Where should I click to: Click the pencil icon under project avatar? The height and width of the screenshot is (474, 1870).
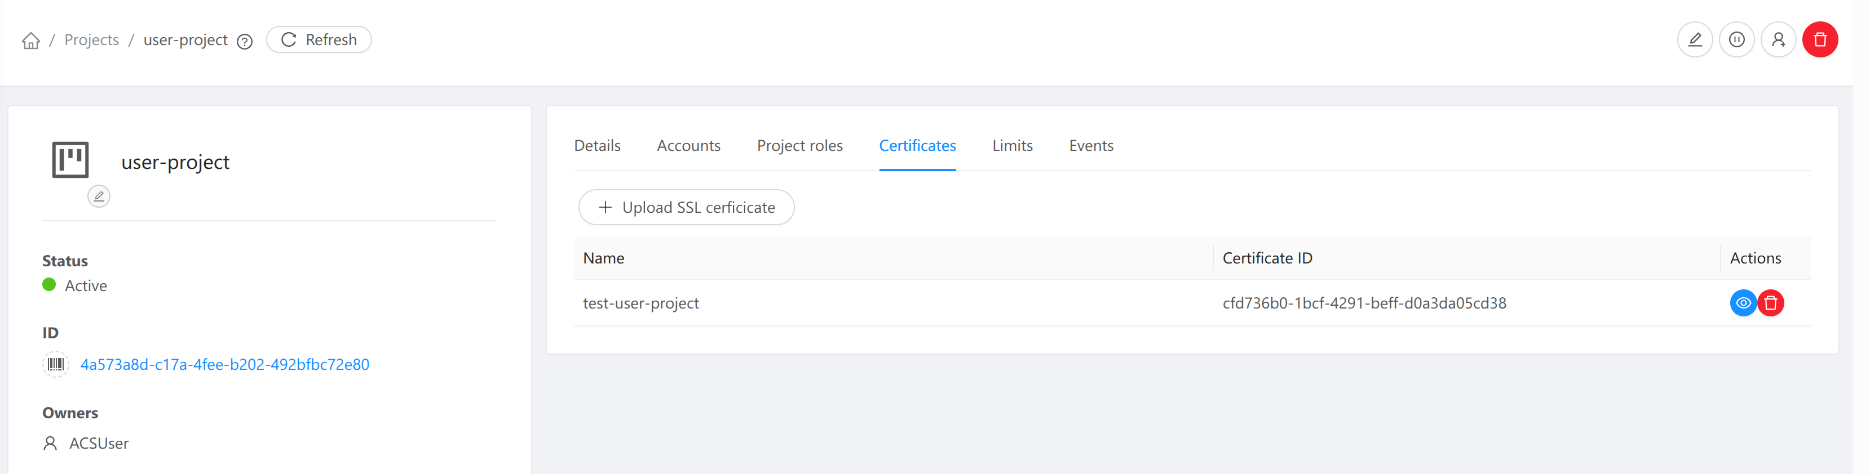click(99, 196)
